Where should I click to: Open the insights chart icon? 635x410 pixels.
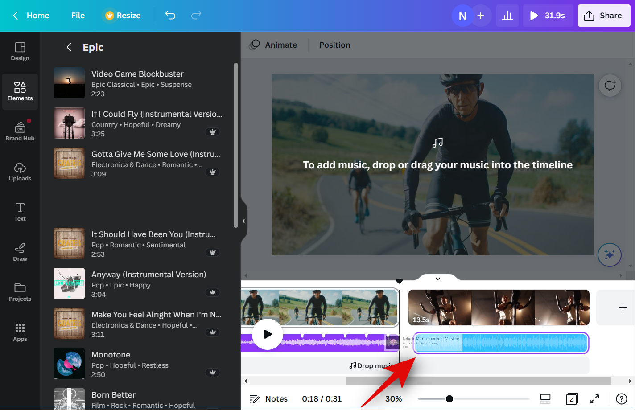coord(507,16)
